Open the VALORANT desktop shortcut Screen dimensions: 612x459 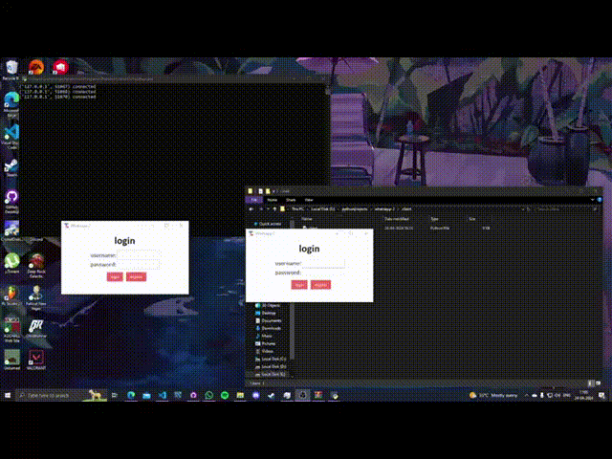point(36,360)
